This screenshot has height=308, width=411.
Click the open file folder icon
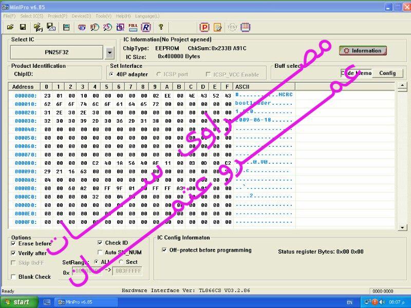(10, 27)
